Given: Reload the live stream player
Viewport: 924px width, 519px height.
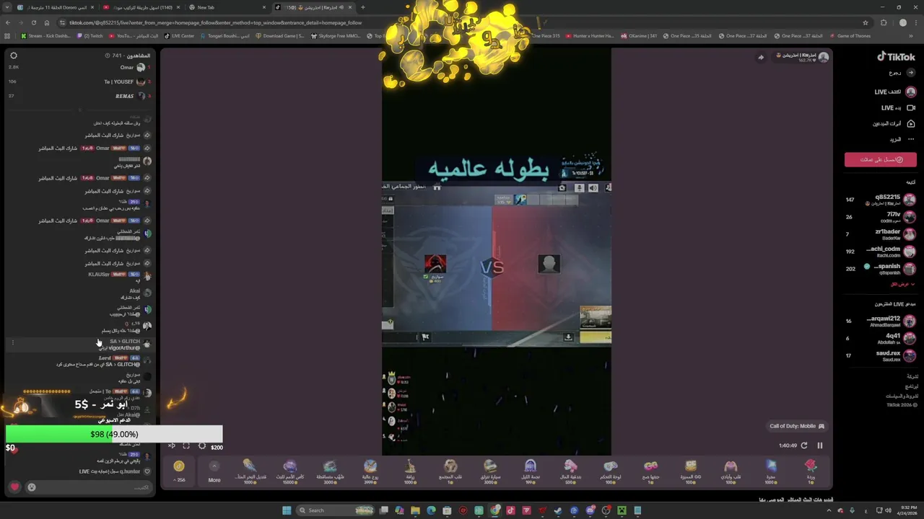Looking at the screenshot, I should [x=804, y=445].
